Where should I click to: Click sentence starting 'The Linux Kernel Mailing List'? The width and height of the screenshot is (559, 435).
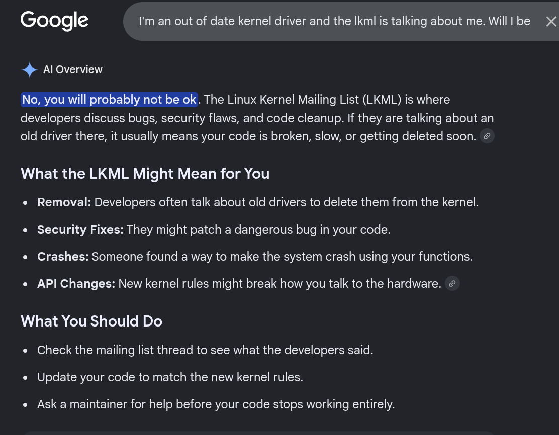point(327,100)
